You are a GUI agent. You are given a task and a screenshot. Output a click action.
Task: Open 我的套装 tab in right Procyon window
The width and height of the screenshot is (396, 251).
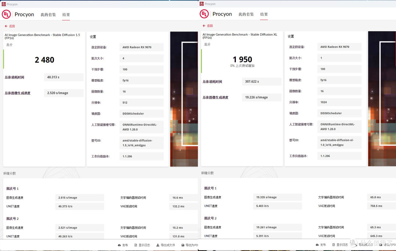tap(246, 14)
